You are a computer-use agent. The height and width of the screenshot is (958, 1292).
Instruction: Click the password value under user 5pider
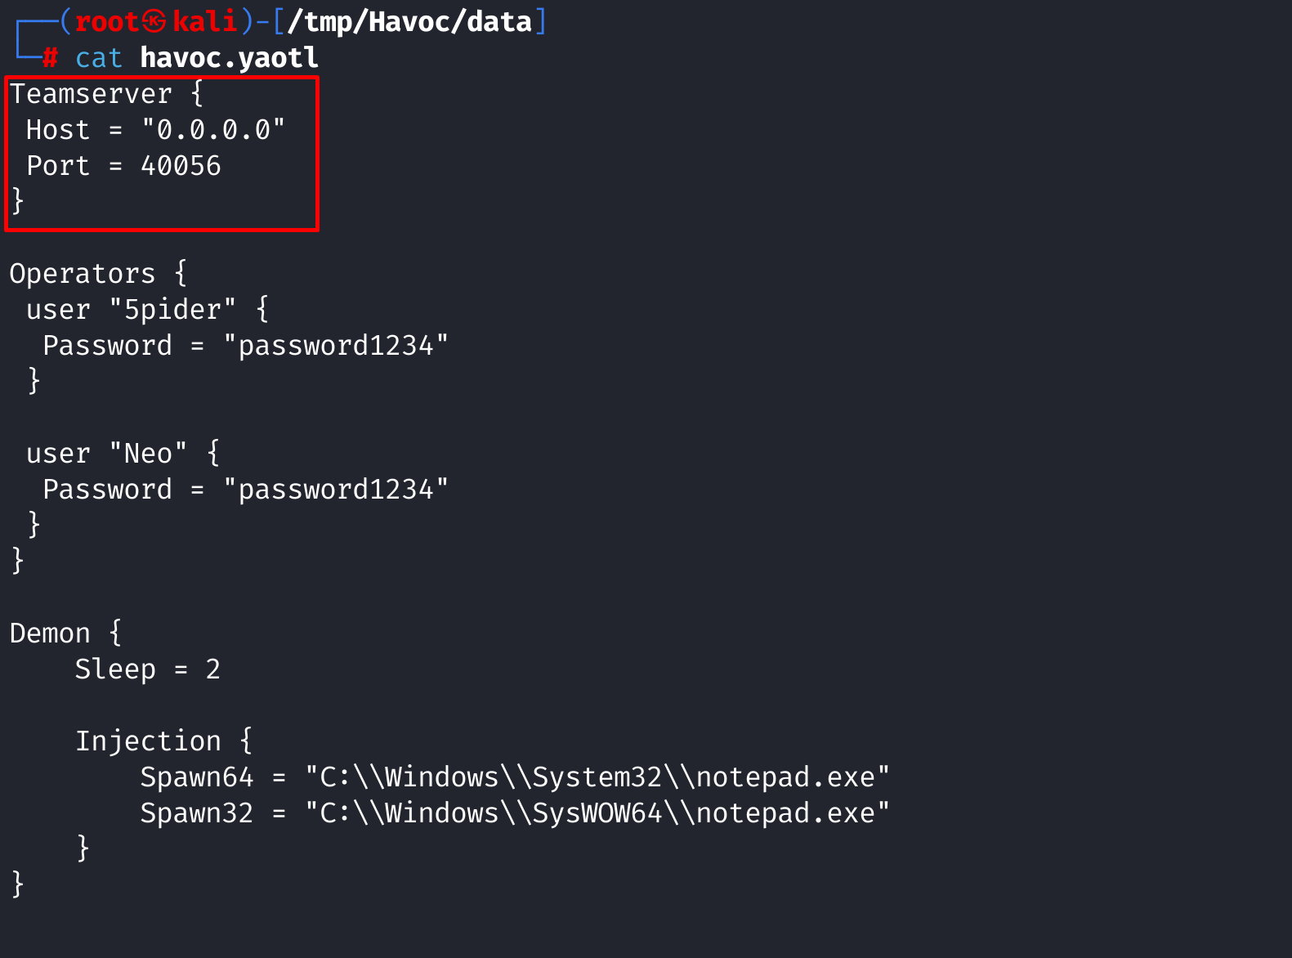pyautogui.click(x=336, y=346)
